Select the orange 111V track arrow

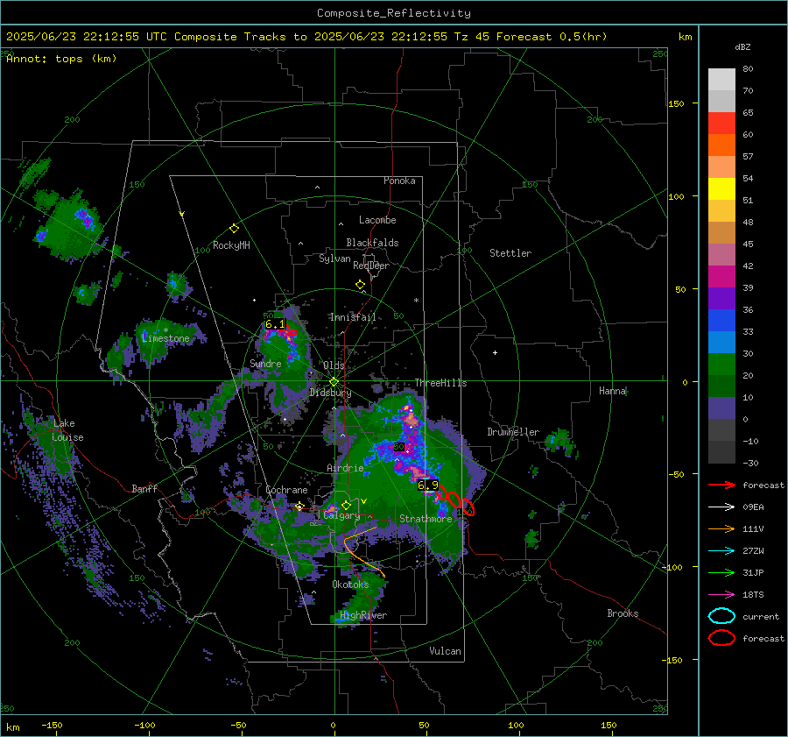[721, 528]
